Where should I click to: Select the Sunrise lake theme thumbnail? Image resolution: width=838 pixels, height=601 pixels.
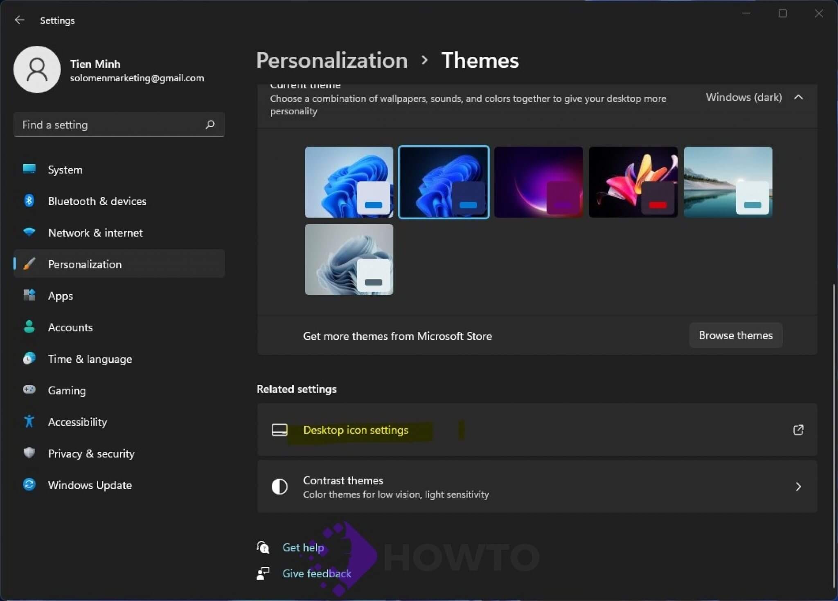point(728,182)
